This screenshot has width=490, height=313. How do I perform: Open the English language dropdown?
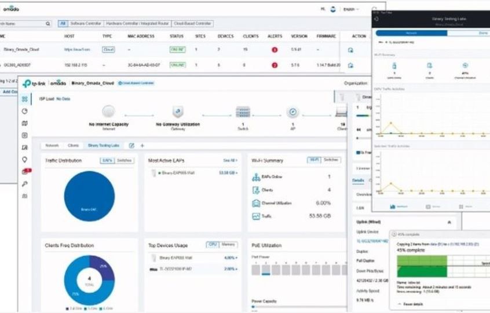click(x=351, y=9)
